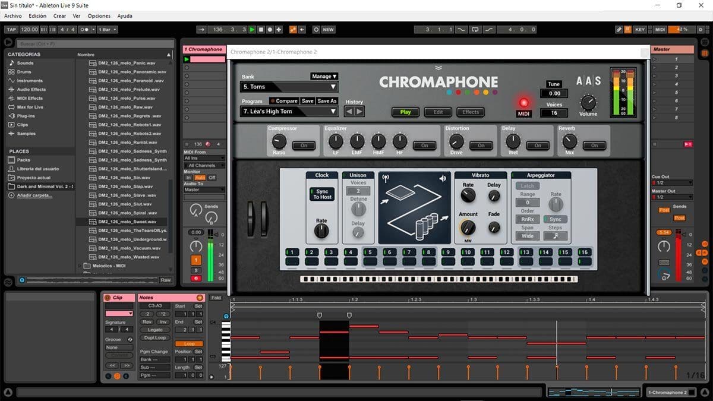Viewport: 713px width, 401px height.
Task: Open the MIDI From All Ins dropdown
Action: 204,158
